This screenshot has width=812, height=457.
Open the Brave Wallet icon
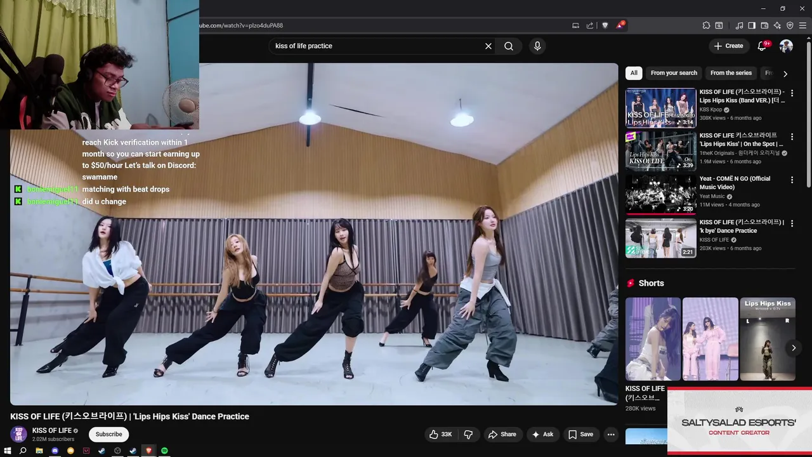pos(764,25)
